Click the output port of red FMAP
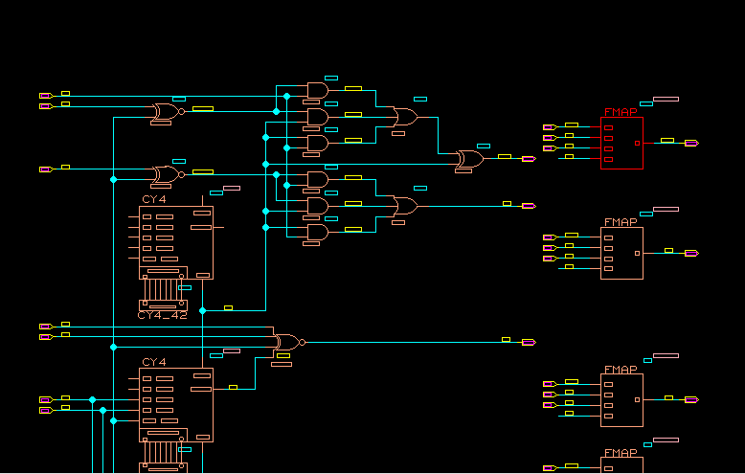745x474 pixels. tap(691, 143)
